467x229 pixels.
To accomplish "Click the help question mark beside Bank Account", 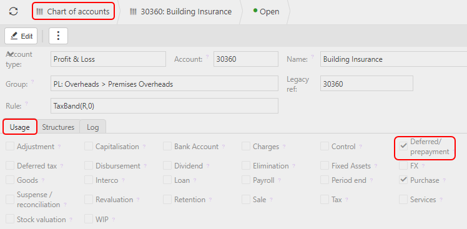I will 224,147.
